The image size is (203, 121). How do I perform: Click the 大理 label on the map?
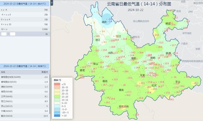(110, 53)
